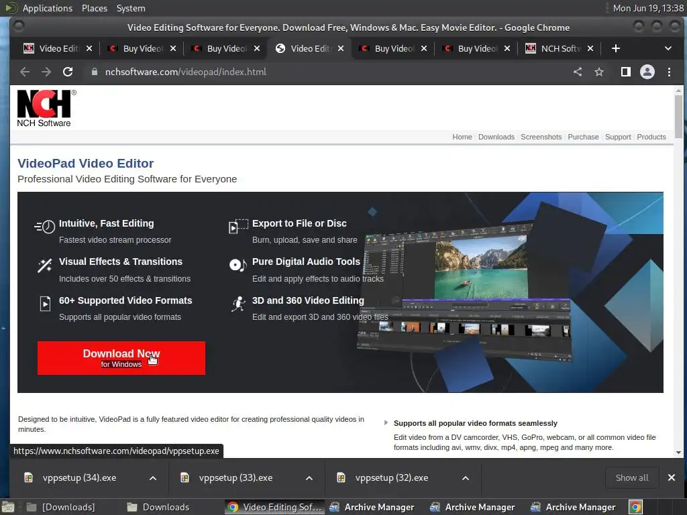687x515 pixels.
Task: Click the Supported Video Formats file icon
Action: 45,304
